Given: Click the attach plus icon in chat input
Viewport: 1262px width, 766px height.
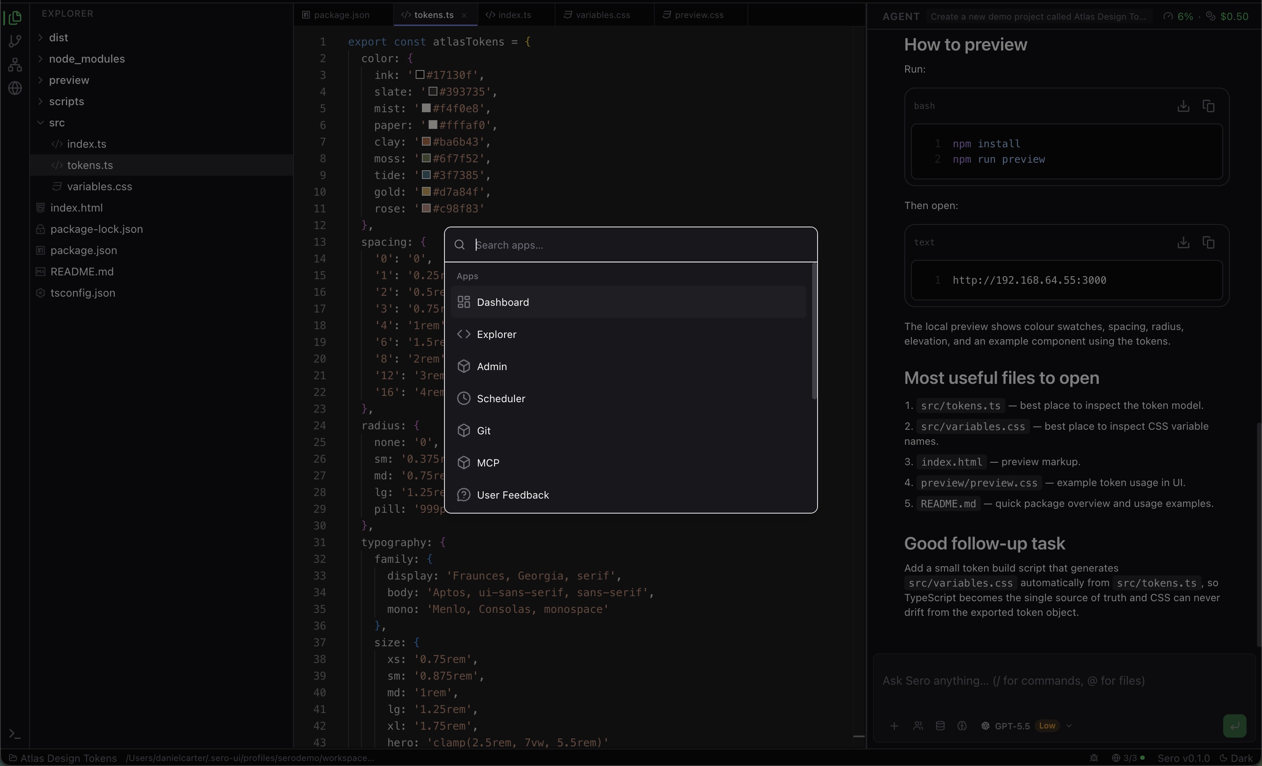Looking at the screenshot, I should [x=894, y=726].
